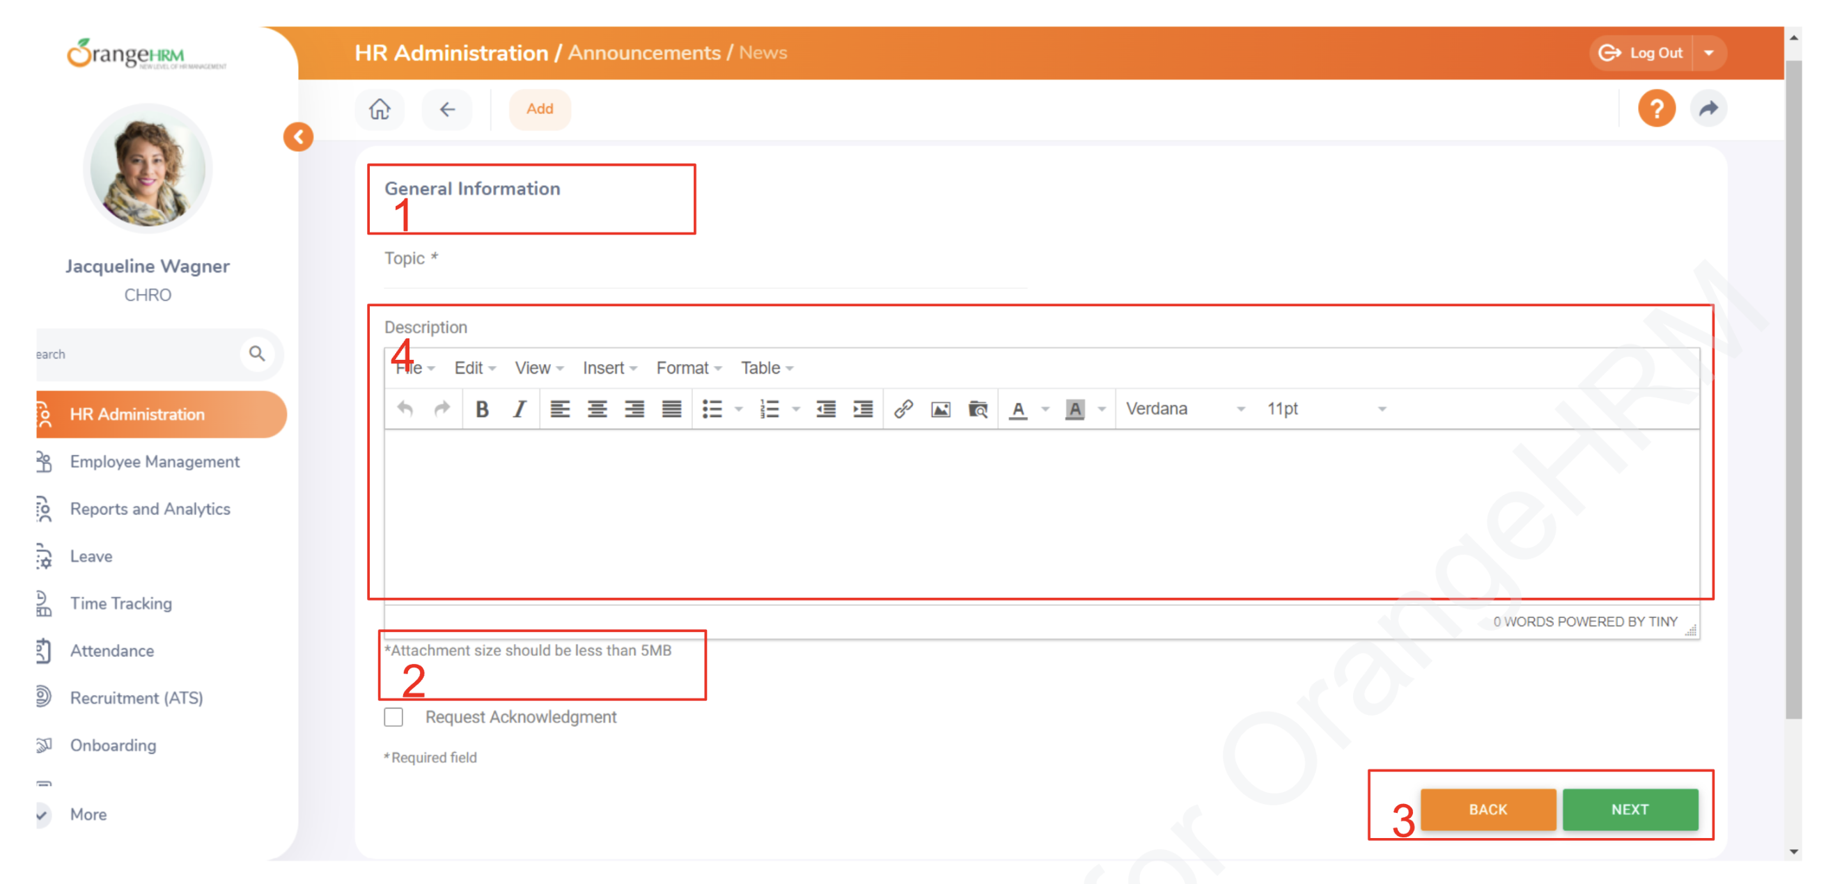Image resolution: width=1826 pixels, height=884 pixels.
Task: Align text right
Action: [634, 409]
